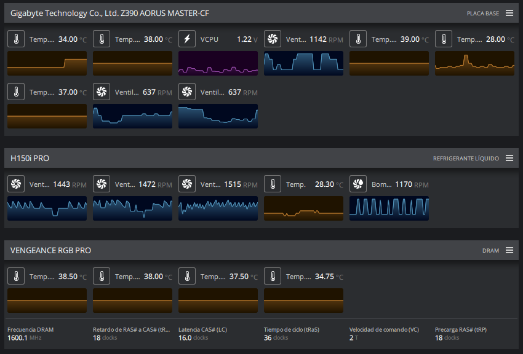This screenshot has height=354, width=523.
Task: Click the Velocidad de comando (VC) label
Action: coord(384,329)
